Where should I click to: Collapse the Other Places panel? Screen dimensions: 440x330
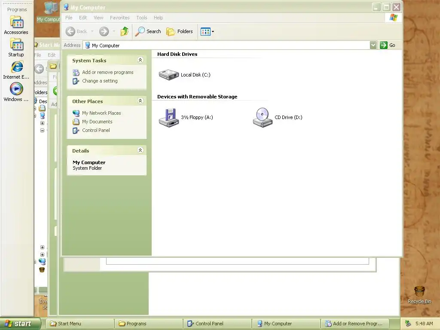tap(141, 101)
